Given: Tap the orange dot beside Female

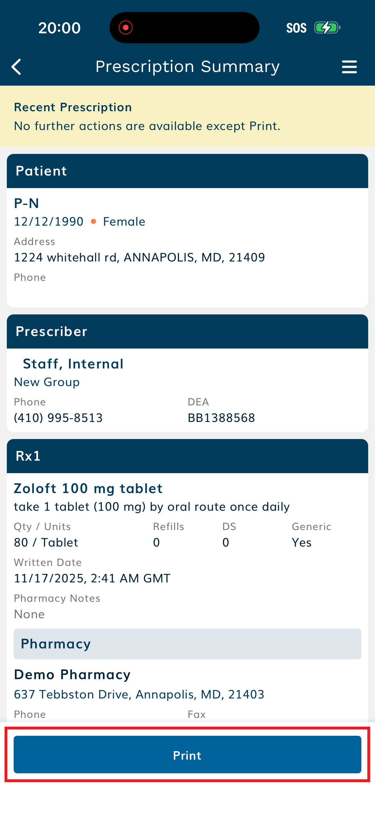Looking at the screenshot, I should [x=93, y=221].
